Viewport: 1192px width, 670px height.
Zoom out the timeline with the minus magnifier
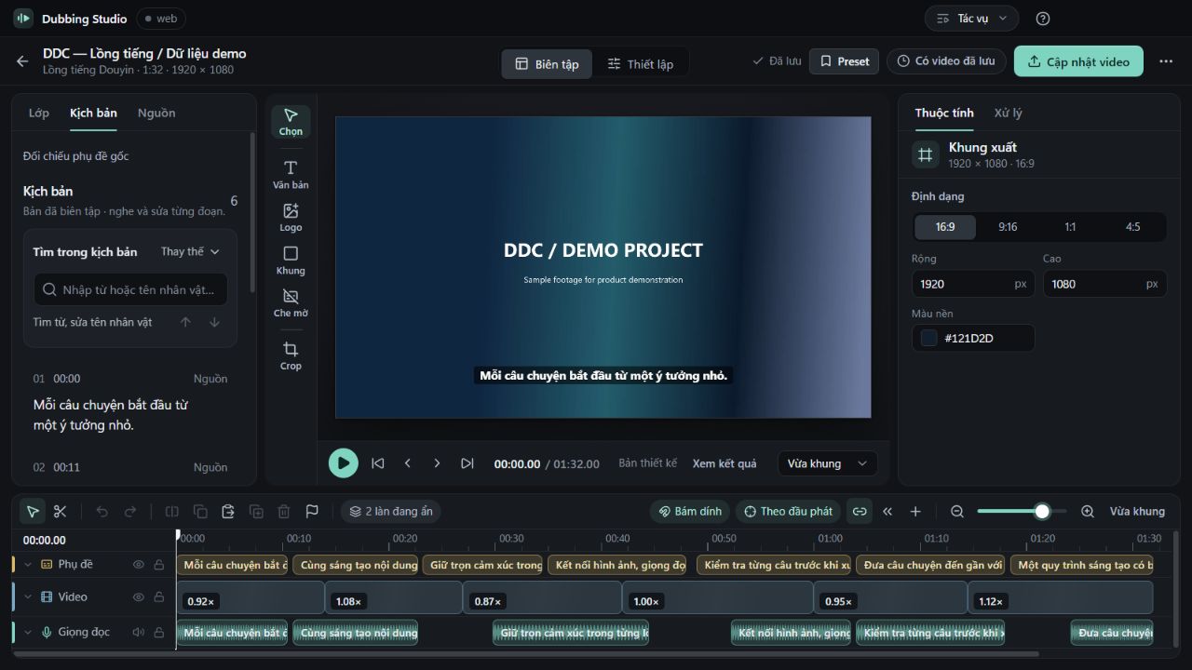[x=957, y=511]
